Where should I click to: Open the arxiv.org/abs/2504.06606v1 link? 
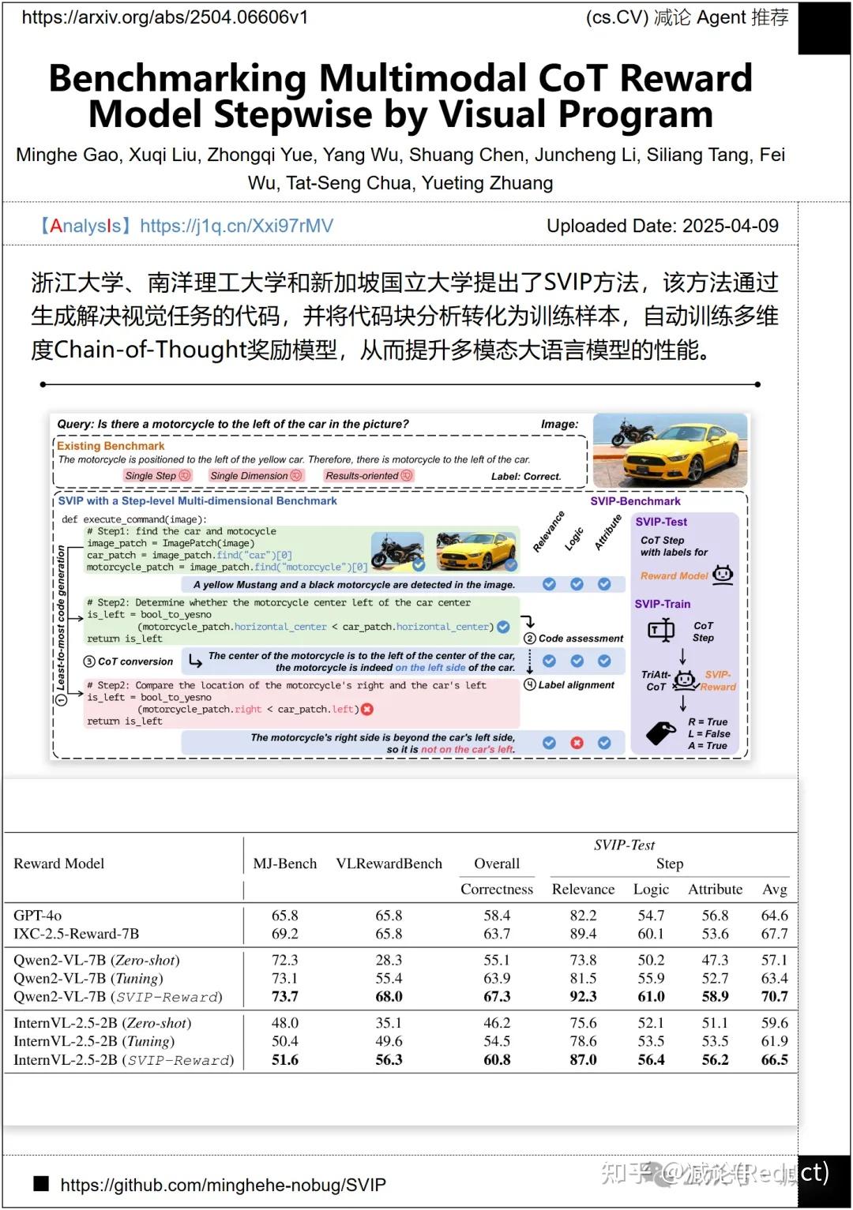[165, 17]
